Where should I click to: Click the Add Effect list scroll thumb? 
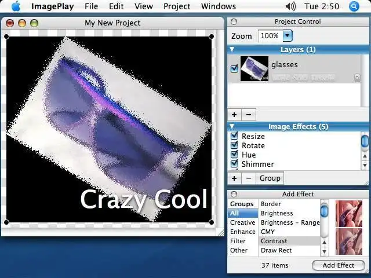(x=325, y=211)
